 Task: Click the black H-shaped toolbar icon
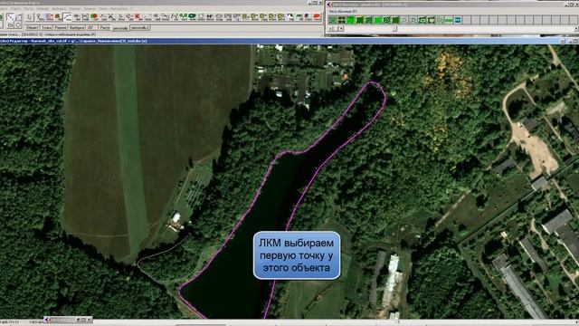click(210, 16)
